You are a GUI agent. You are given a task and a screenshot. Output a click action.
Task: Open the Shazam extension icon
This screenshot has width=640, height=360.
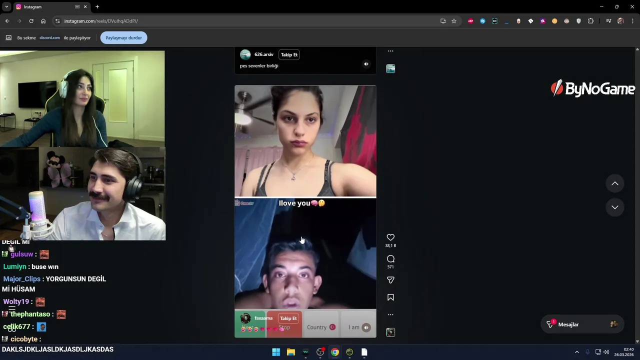click(x=482, y=21)
